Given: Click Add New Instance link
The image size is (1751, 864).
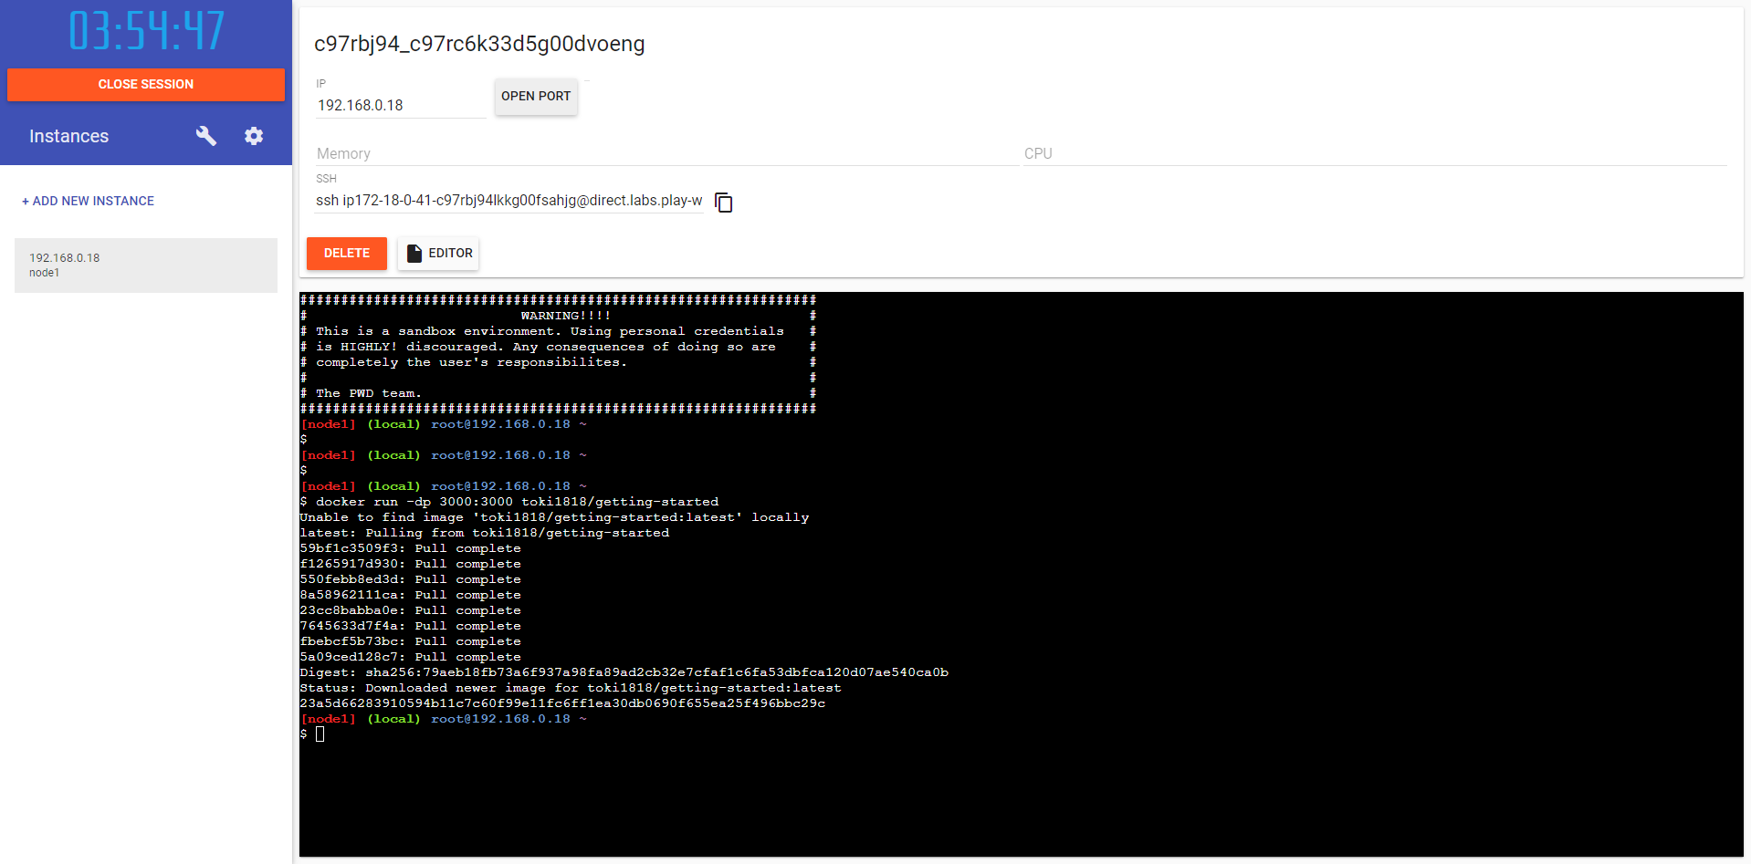Looking at the screenshot, I should click(x=89, y=201).
